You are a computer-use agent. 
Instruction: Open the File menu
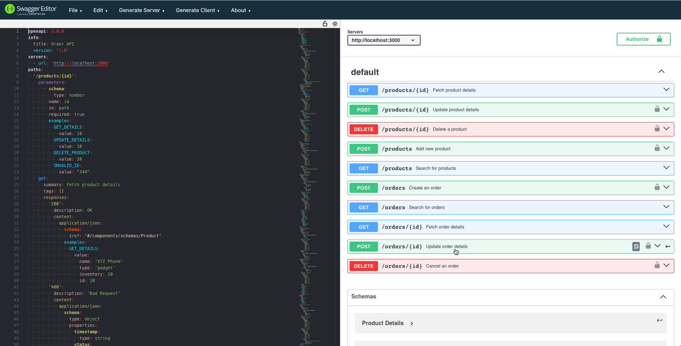[75, 10]
